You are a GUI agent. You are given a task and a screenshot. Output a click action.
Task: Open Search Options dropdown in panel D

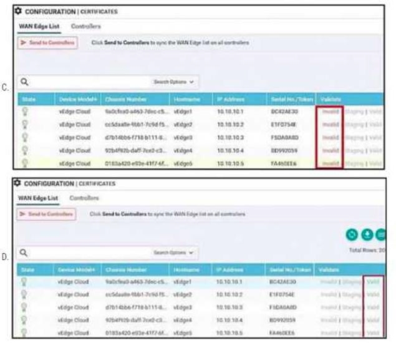click(173, 253)
